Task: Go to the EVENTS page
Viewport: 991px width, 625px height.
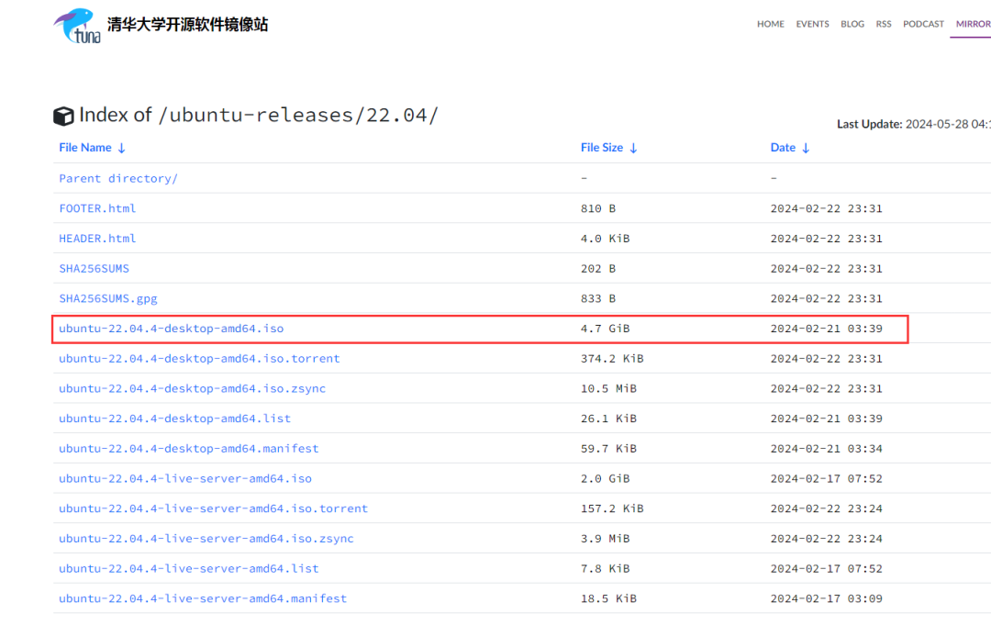Action: click(812, 24)
